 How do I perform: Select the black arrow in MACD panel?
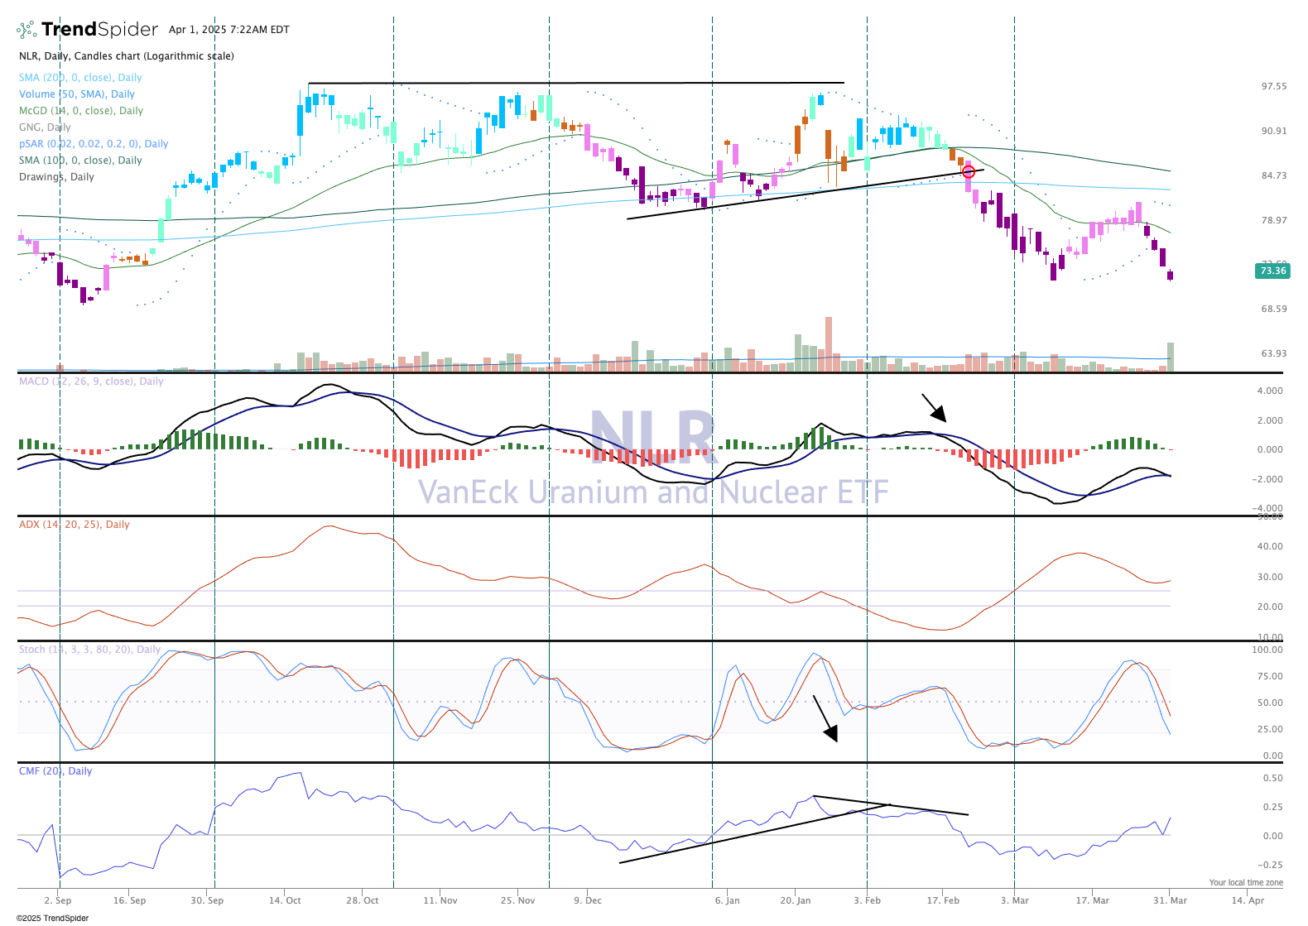(934, 407)
